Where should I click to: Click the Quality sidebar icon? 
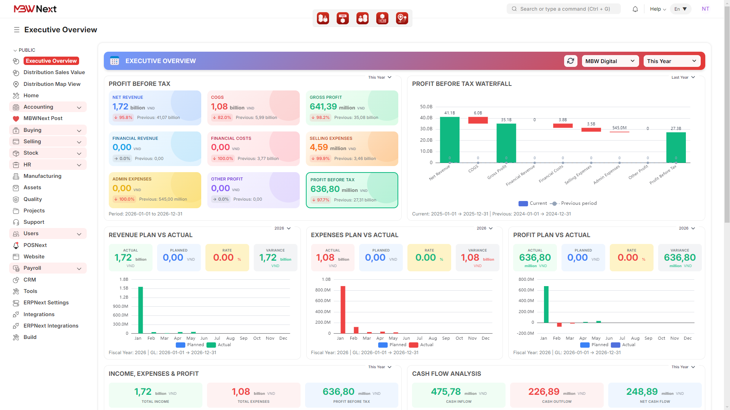tap(16, 199)
